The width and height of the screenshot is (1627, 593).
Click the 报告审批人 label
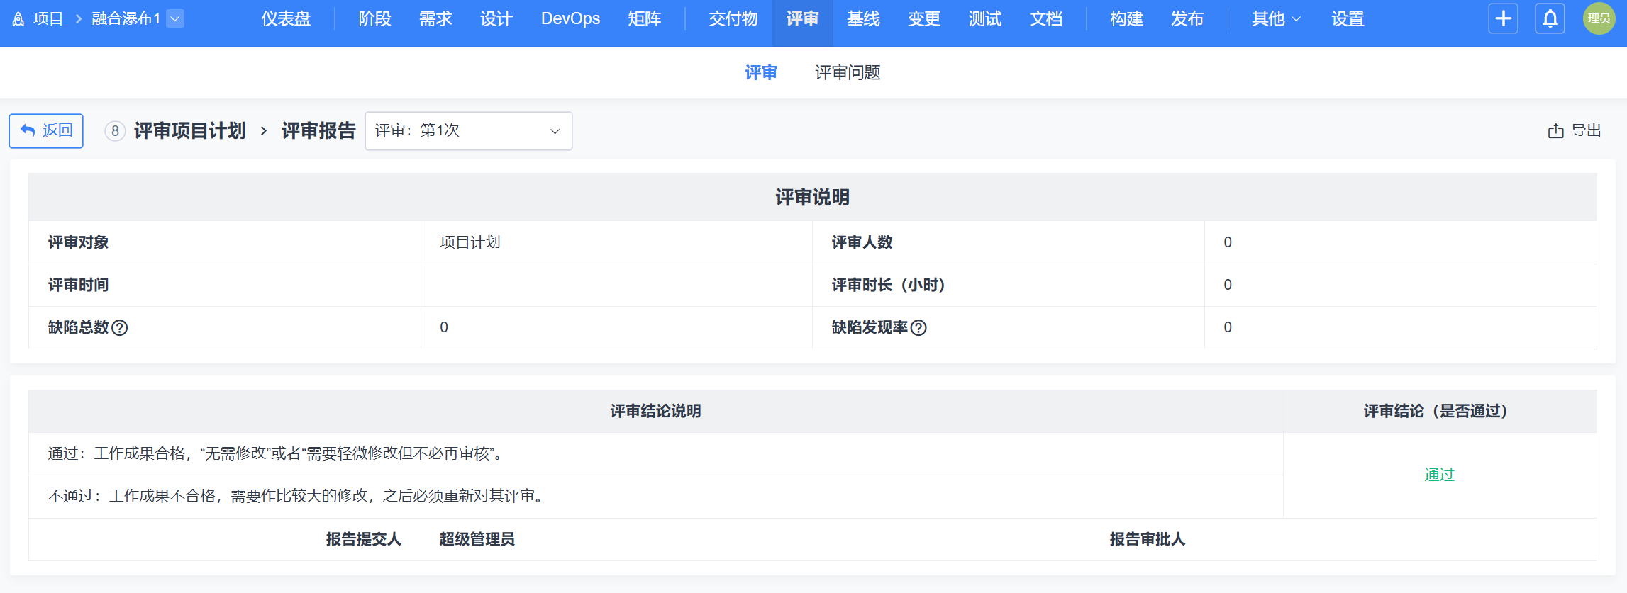tap(1148, 539)
